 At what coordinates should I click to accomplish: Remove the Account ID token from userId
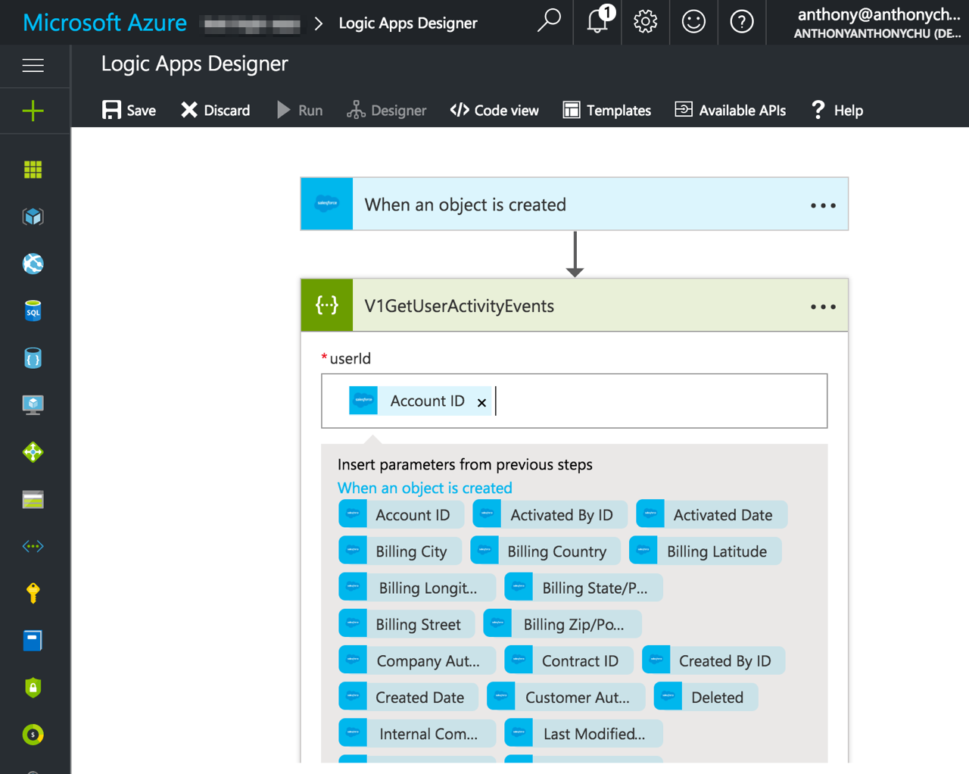click(481, 402)
